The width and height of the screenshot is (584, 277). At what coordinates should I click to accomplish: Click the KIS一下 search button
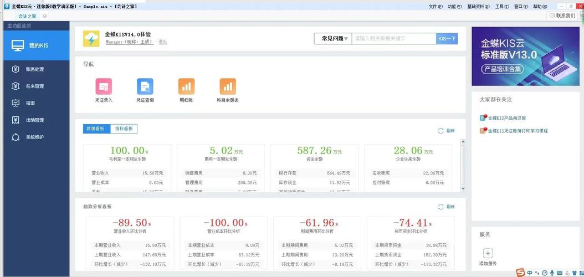pos(447,39)
